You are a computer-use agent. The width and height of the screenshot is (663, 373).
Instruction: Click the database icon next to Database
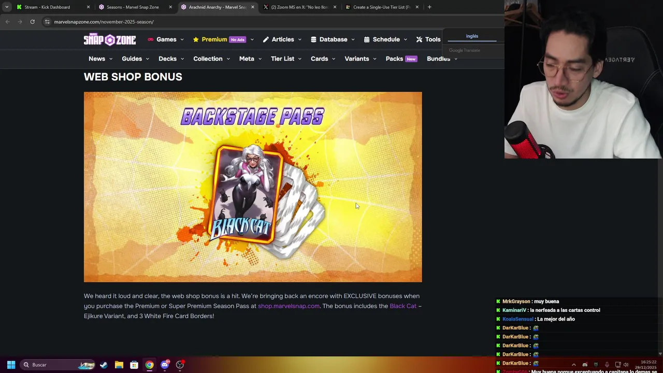(313, 39)
